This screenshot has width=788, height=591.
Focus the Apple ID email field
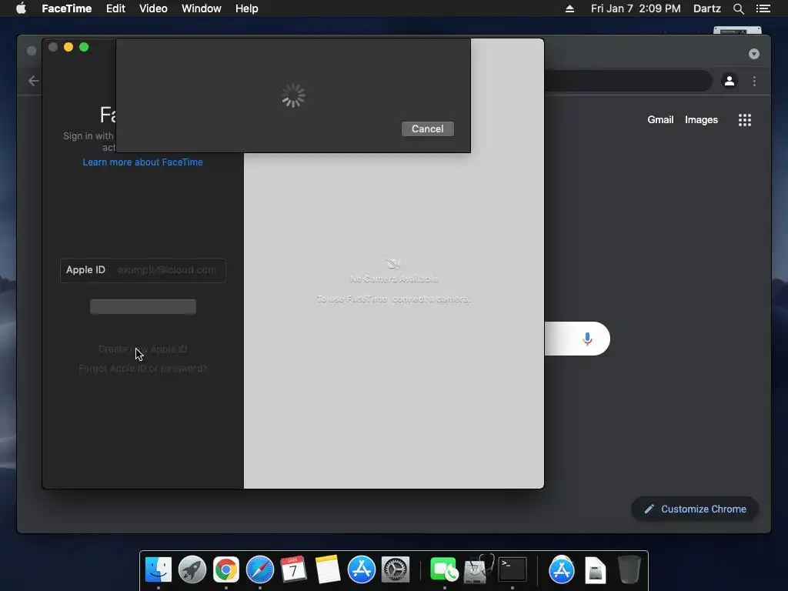142,270
